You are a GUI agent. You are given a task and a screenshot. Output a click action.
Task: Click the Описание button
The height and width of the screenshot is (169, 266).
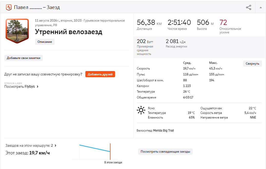[x=45, y=42]
